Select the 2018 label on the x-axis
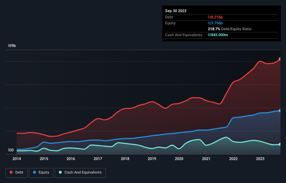 tap(125, 159)
